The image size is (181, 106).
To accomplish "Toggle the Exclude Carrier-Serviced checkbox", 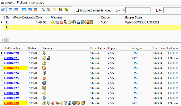I will point(77,10).
